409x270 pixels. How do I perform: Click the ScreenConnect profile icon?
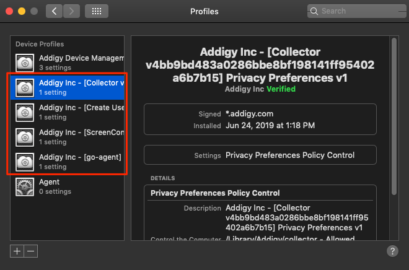point(25,137)
